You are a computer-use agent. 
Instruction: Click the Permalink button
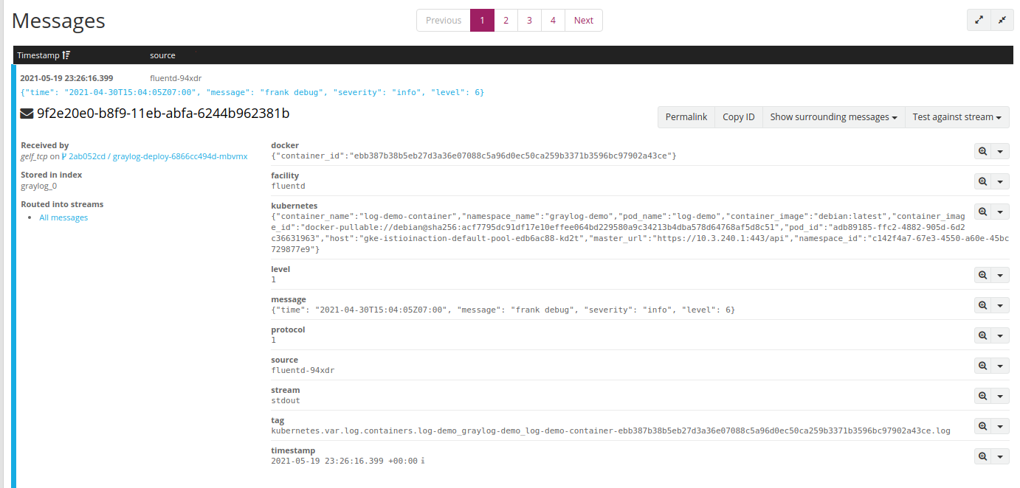point(686,117)
